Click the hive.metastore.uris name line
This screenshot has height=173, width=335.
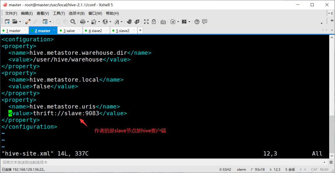click(x=64, y=106)
